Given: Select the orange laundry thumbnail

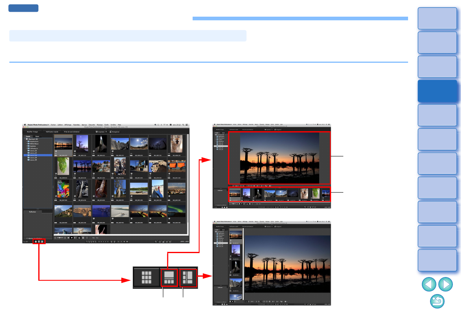Looking at the screenshot, I should pos(177,166).
